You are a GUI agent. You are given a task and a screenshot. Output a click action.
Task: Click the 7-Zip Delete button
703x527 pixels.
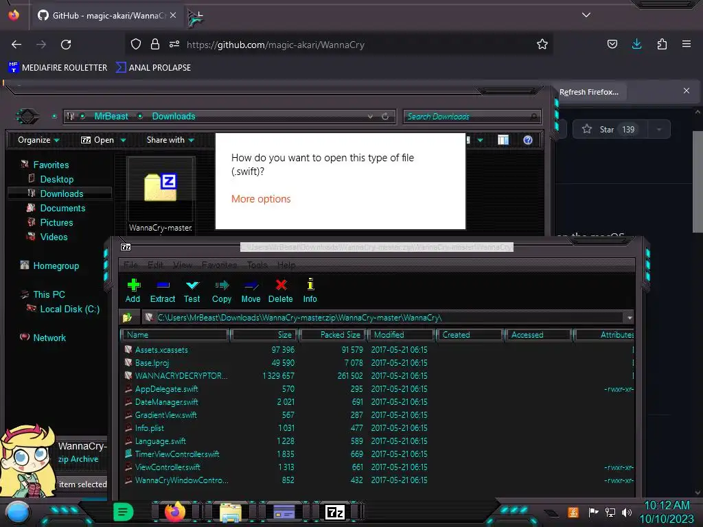pos(281,291)
